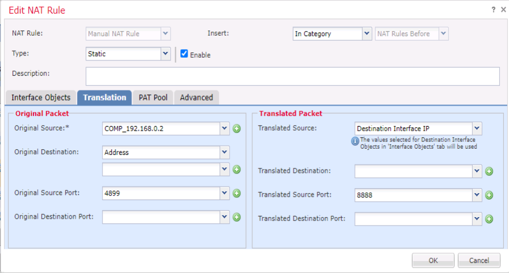Image resolution: width=509 pixels, height=273 pixels.
Task: Add new Translated Source Port object
Action: 489,195
